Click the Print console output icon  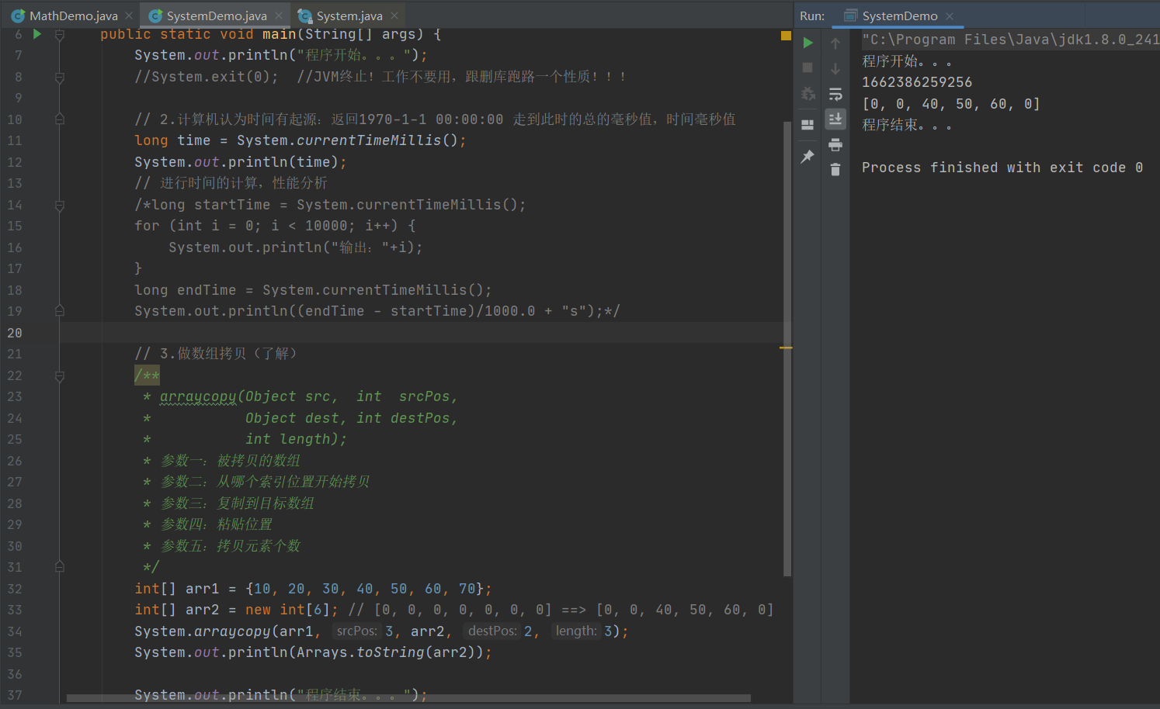[835, 145]
